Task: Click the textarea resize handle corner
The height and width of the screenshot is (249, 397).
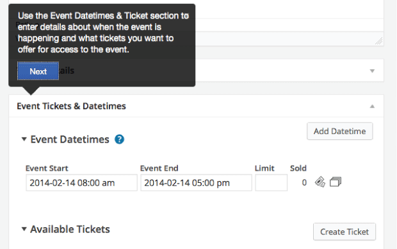Action: [x=379, y=41]
